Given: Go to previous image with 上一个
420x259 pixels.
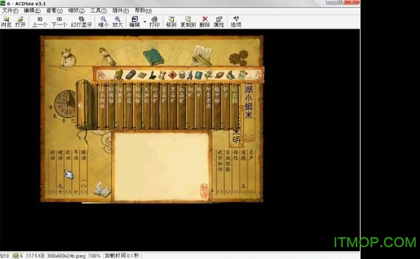Looking at the screenshot, I should tap(40, 22).
